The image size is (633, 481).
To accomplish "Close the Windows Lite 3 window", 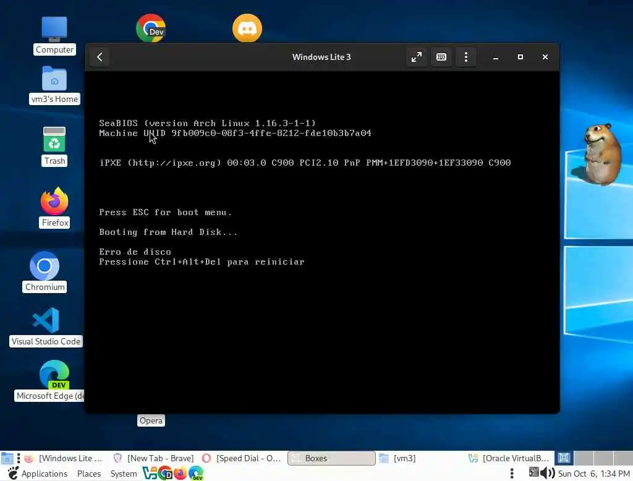I will (x=545, y=57).
